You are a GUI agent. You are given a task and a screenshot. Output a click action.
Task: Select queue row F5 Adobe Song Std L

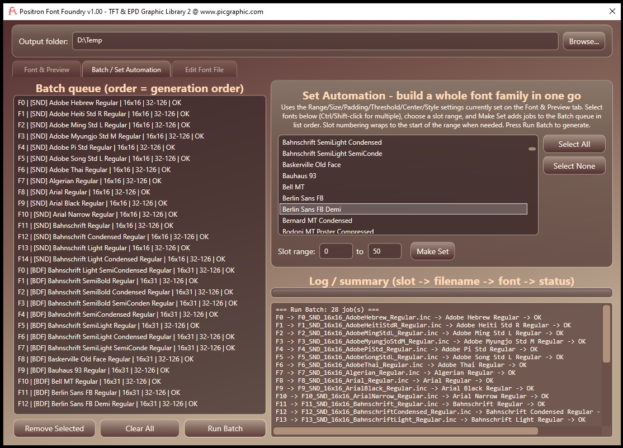point(139,158)
